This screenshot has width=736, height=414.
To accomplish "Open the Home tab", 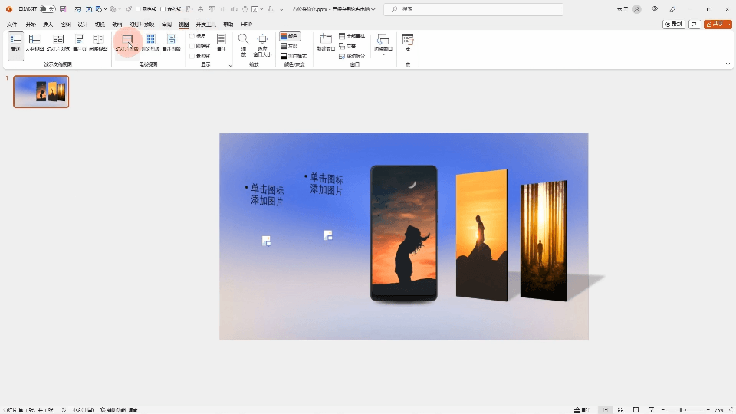I will pyautogui.click(x=31, y=25).
